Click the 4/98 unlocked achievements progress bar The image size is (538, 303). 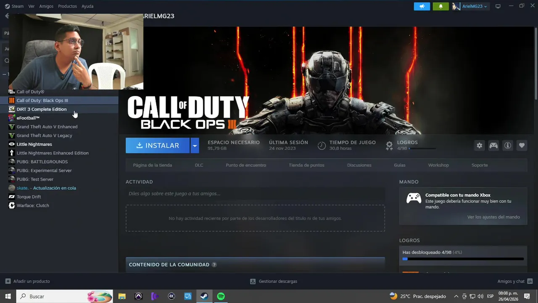tap(463, 259)
